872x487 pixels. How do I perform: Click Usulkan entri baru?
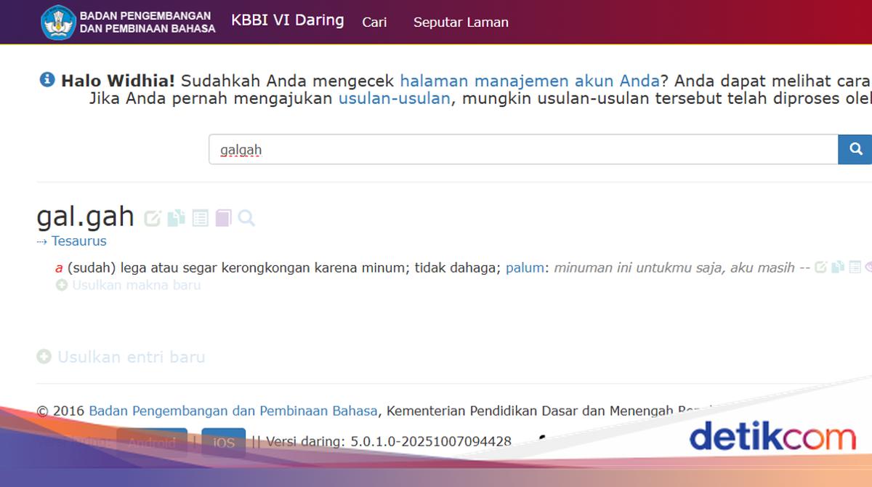[120, 357]
